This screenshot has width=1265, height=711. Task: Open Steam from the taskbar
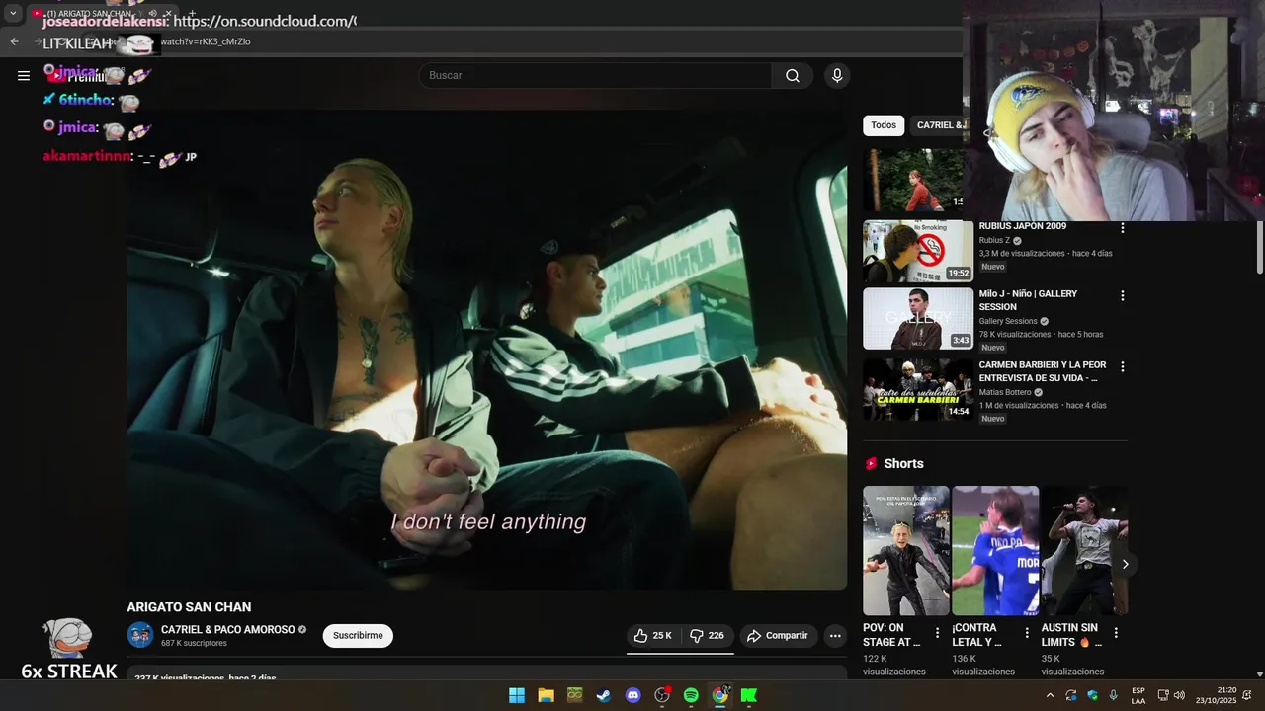coord(603,695)
